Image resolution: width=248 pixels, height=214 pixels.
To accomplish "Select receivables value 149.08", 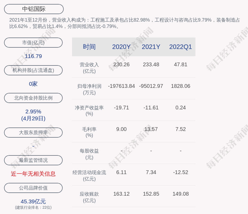I will (x=181, y=194).
